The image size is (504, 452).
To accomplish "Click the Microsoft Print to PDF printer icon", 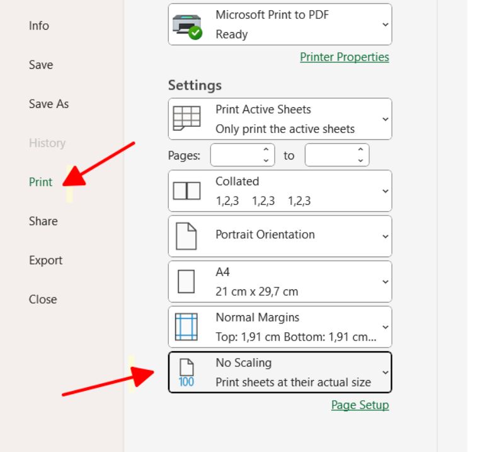I will point(186,25).
